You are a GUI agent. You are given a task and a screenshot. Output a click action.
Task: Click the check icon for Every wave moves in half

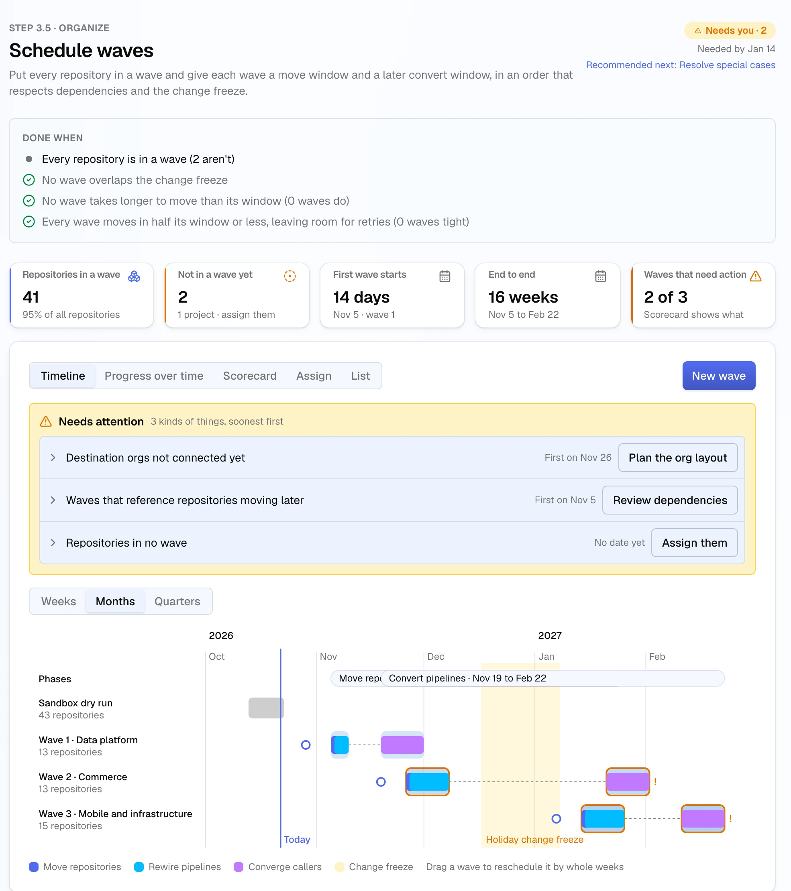tap(29, 222)
